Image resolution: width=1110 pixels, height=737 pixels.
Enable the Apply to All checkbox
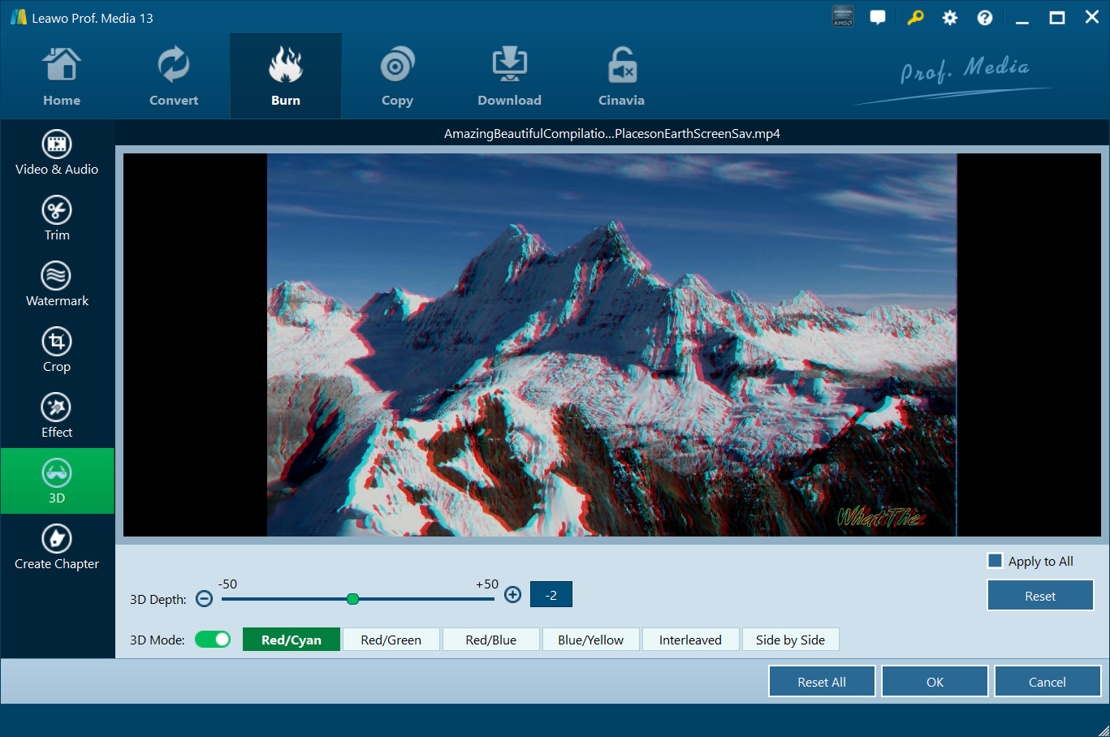point(995,561)
